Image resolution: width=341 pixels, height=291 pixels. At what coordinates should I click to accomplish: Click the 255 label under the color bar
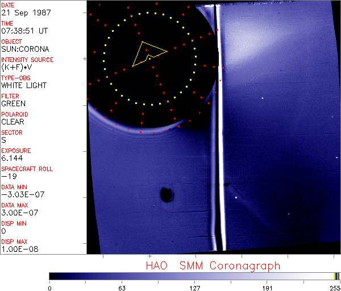pyautogui.click(x=335, y=288)
